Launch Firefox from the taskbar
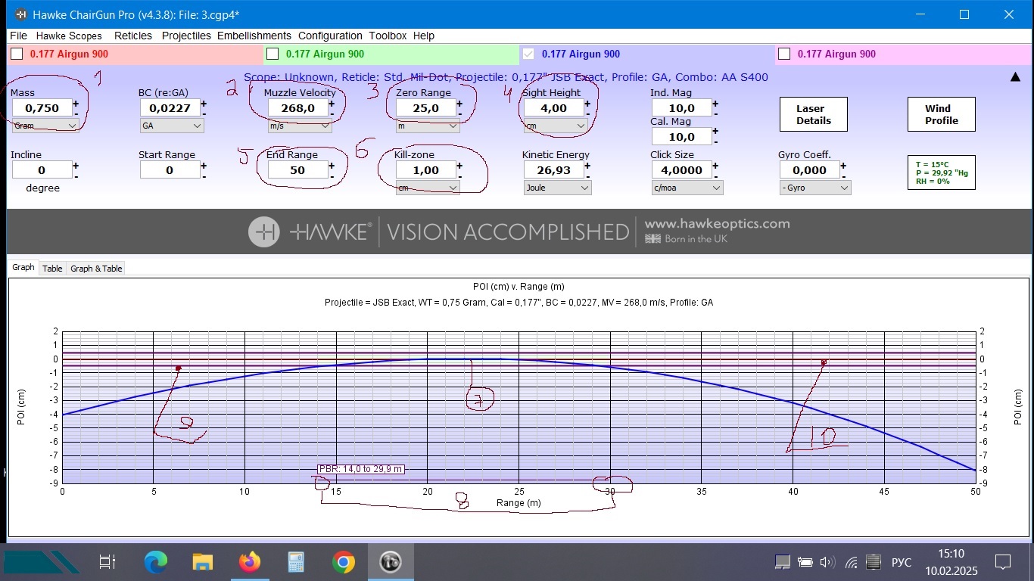Viewport: 1034px width, 581px height. click(x=249, y=562)
